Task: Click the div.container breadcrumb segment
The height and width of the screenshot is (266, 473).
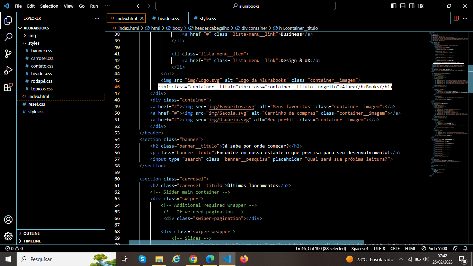Action: pyautogui.click(x=251, y=28)
